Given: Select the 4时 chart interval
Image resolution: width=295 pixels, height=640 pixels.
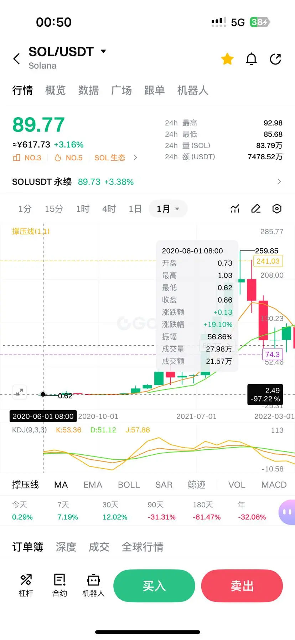Looking at the screenshot, I should (109, 209).
